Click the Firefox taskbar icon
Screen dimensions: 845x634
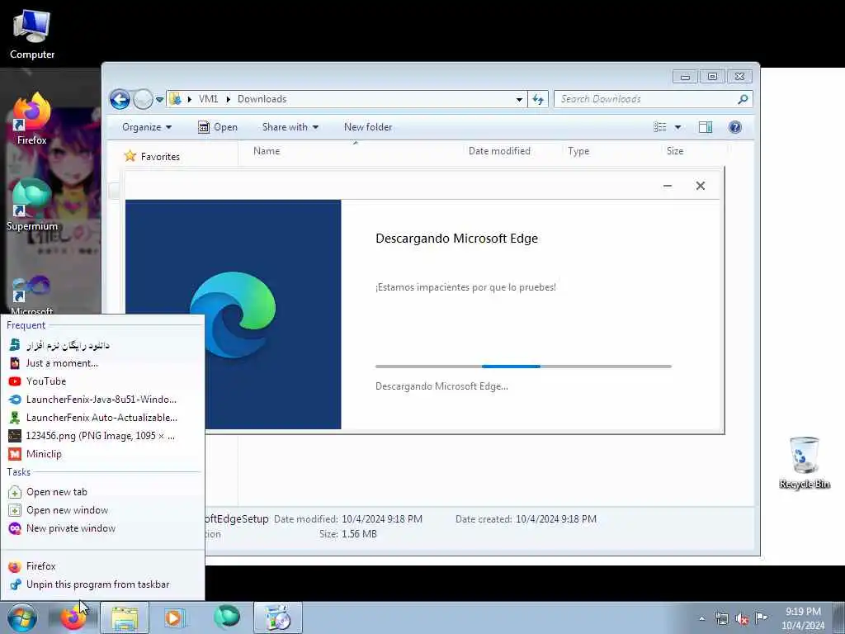click(x=73, y=617)
